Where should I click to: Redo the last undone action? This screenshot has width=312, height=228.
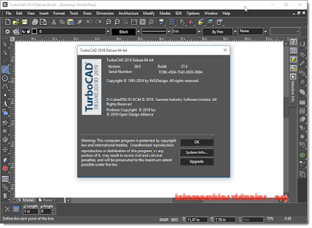98,22
